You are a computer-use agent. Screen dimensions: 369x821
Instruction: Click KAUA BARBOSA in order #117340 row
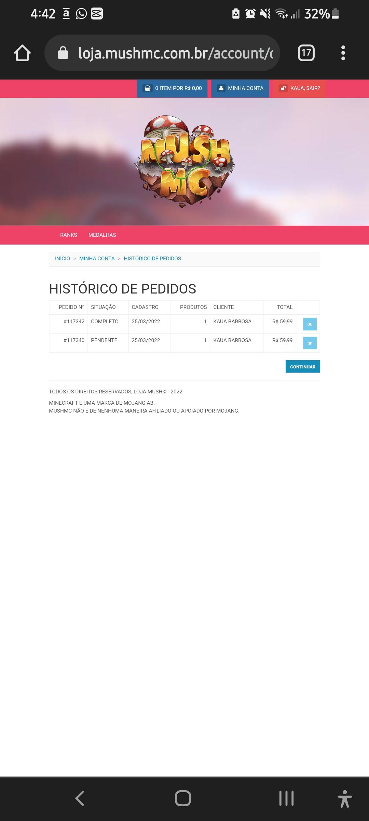point(232,340)
